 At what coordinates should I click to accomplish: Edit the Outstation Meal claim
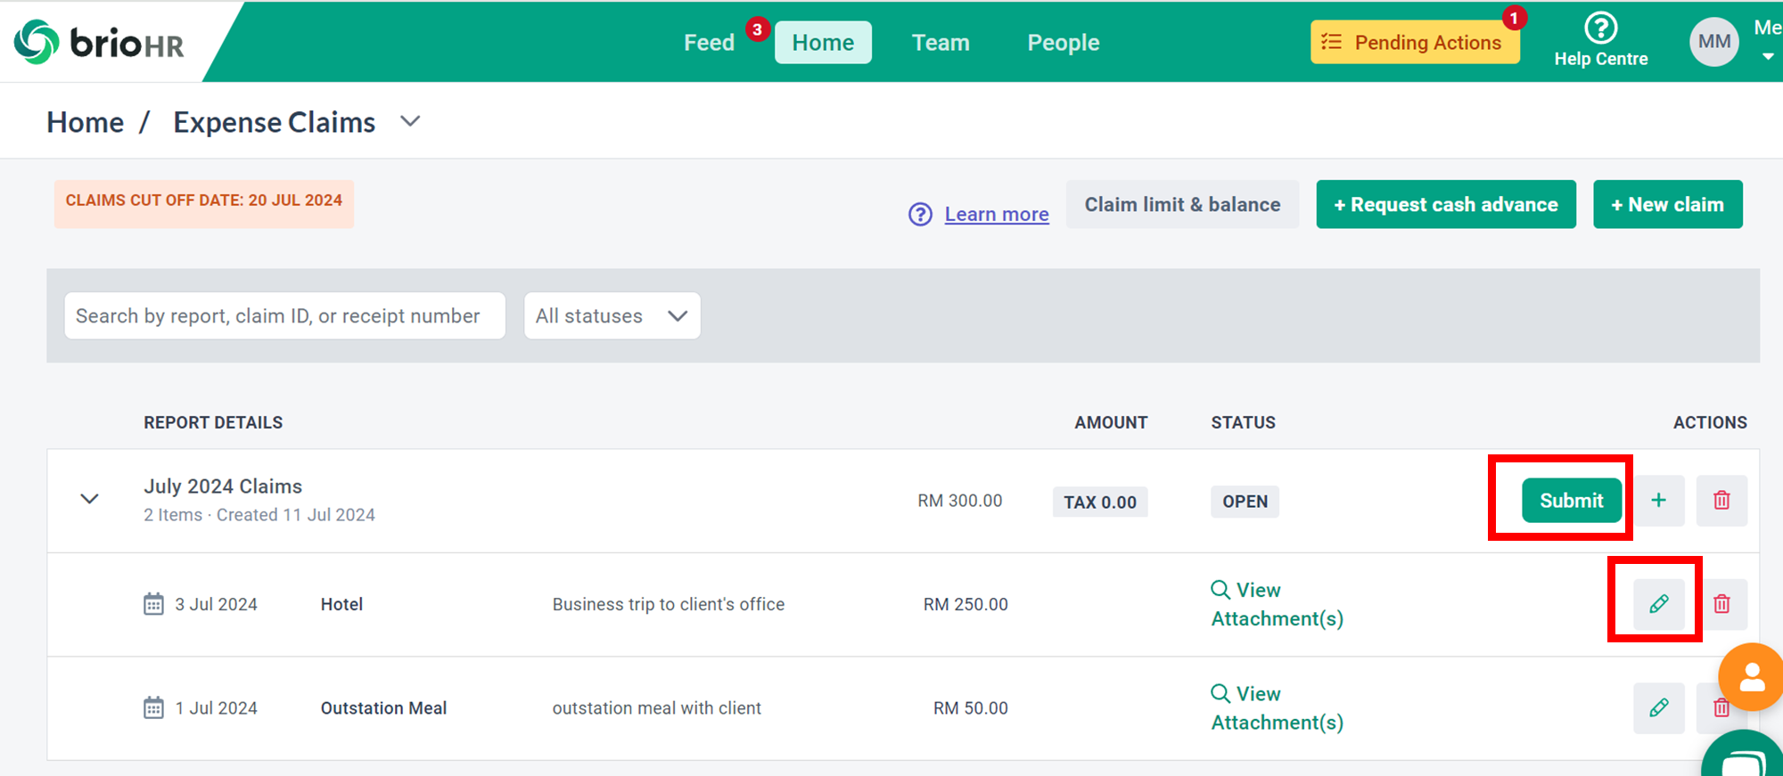[x=1658, y=707]
